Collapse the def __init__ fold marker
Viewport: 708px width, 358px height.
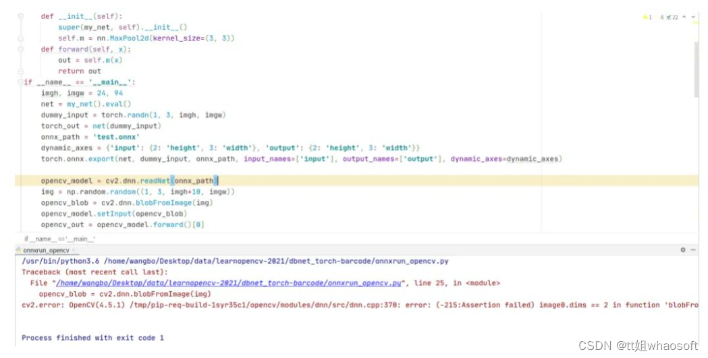(x=20, y=16)
